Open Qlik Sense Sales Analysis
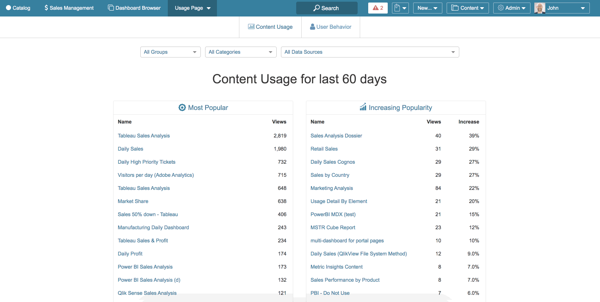 pos(147,293)
